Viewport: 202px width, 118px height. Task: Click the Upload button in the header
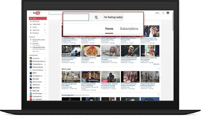tap(157, 13)
